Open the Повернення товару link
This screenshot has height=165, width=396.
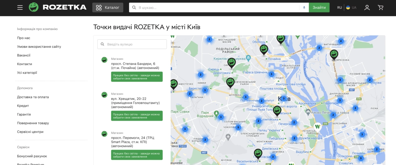click(x=33, y=123)
